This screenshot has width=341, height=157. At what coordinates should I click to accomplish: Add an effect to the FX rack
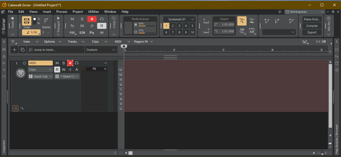105,69
